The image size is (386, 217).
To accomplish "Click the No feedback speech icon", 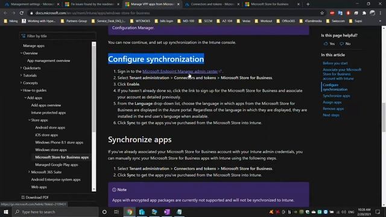I will (342, 43).
